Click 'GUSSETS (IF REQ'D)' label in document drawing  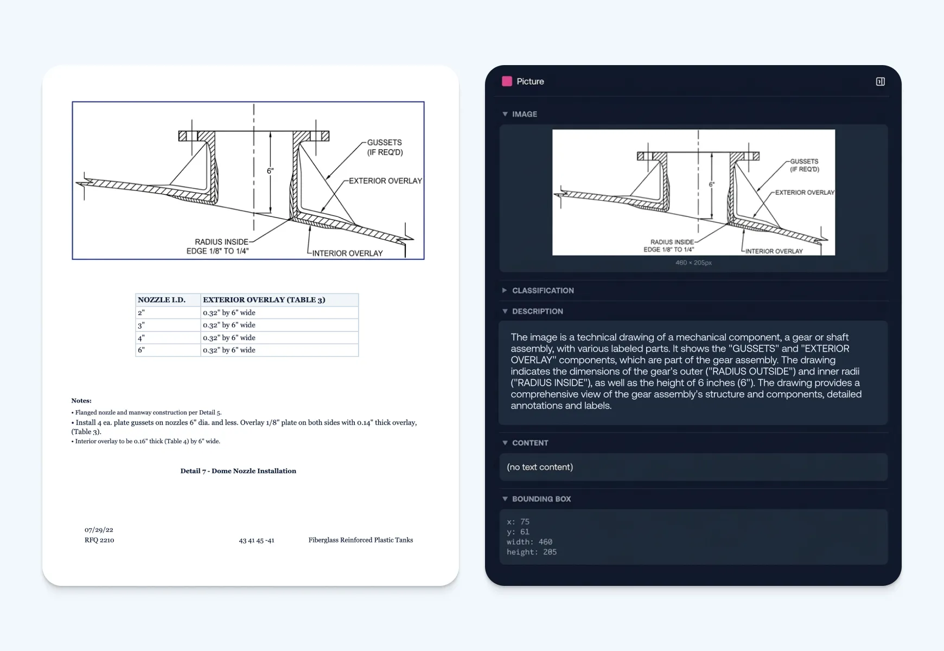385,147
